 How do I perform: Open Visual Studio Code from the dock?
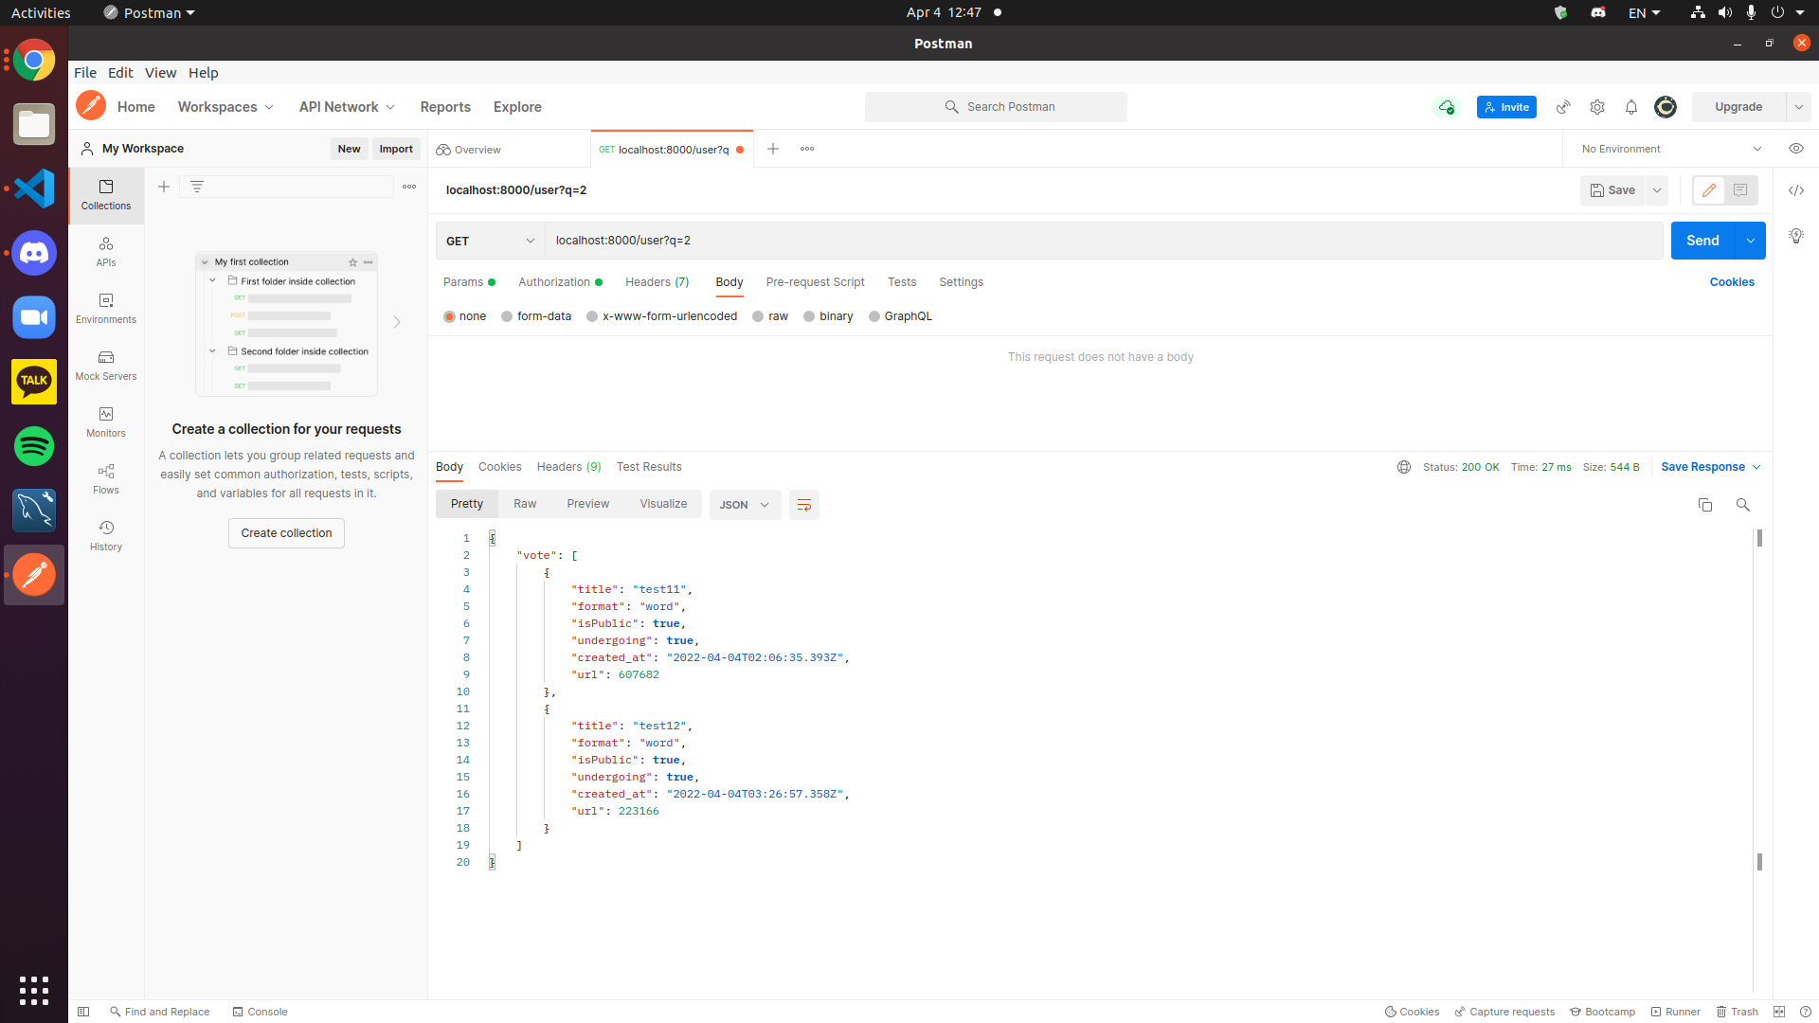click(x=34, y=188)
